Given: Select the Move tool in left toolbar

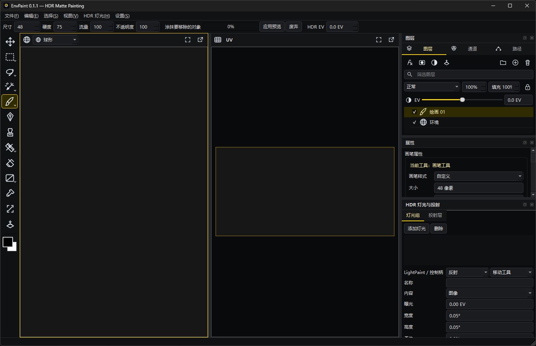Looking at the screenshot, I should click(10, 42).
